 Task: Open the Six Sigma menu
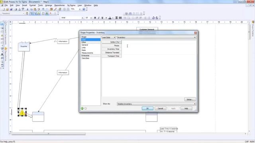[x=71, y=5]
